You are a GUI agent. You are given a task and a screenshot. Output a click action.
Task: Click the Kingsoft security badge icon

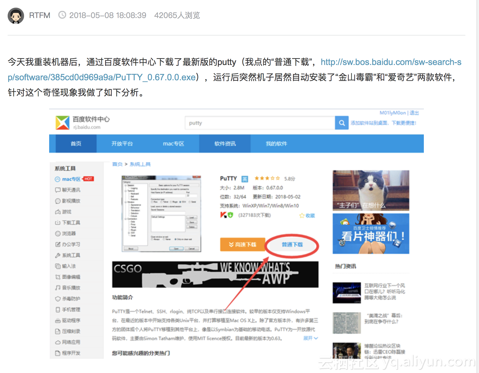[224, 215]
